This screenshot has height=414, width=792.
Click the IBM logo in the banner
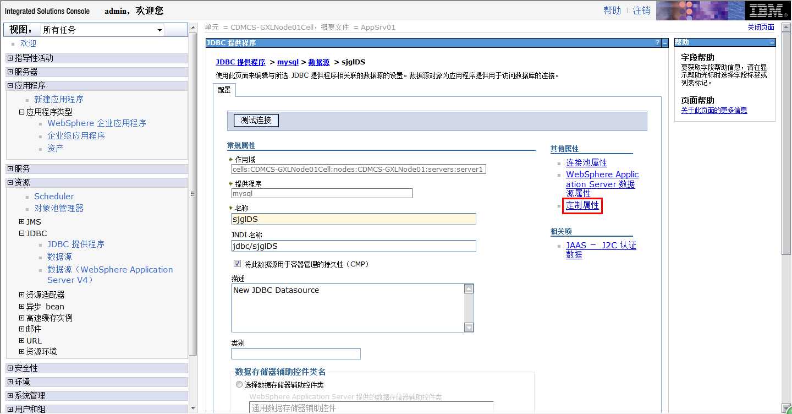tap(767, 10)
